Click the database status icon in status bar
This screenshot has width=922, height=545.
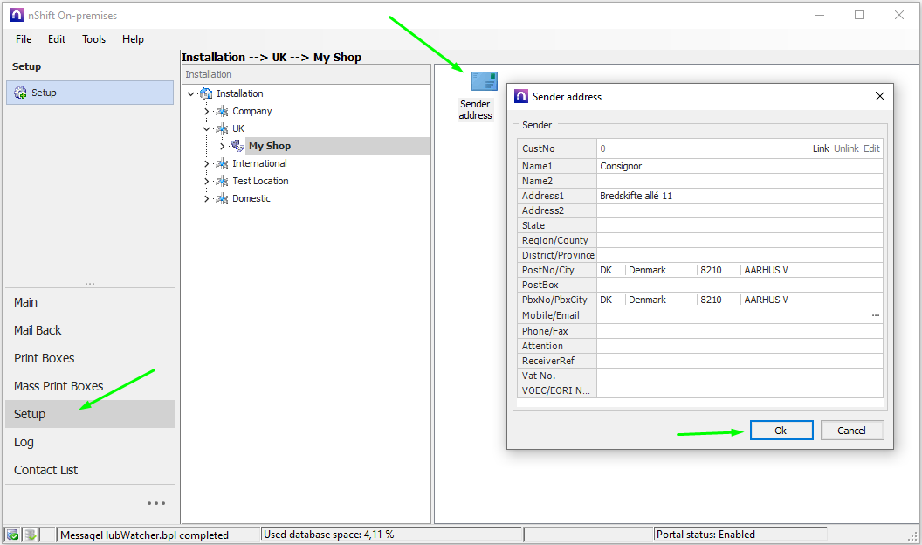tap(13, 535)
